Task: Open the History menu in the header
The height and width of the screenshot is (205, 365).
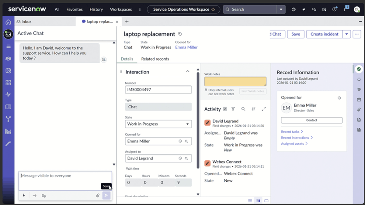Action: pos(96,9)
